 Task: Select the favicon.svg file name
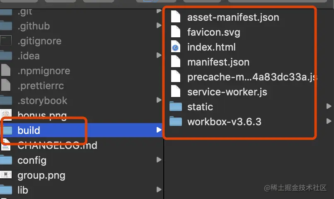point(214,32)
